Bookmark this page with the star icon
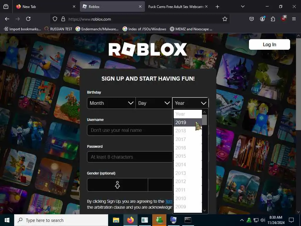 click(225, 19)
